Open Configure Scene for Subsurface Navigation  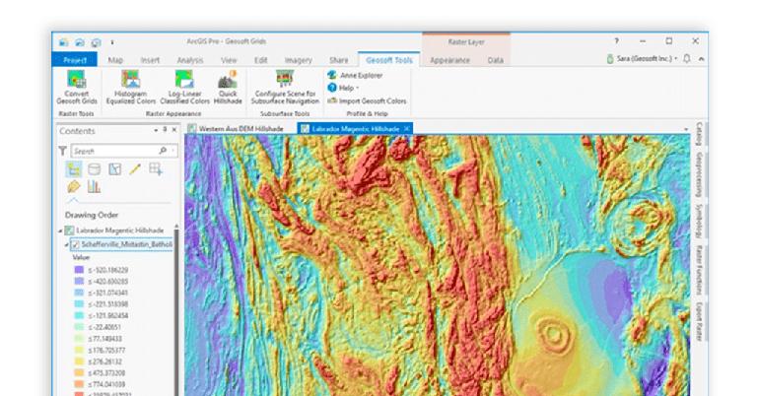click(x=285, y=88)
